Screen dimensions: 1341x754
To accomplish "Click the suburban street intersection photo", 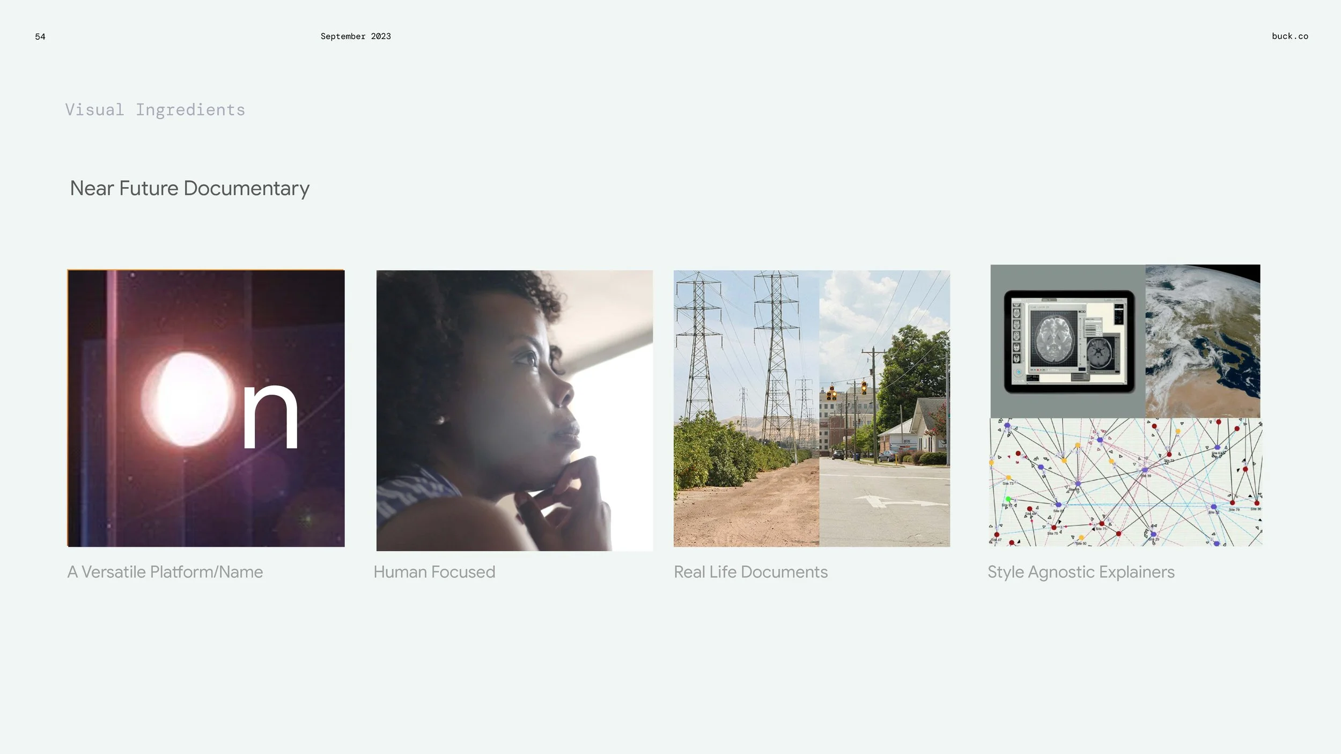I will (885, 408).
